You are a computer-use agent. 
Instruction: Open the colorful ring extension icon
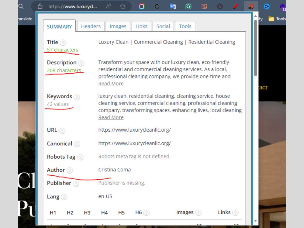tap(142, 6)
